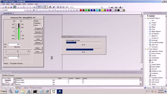
Task: Select the Line object in Standard palette
Action: point(153,20)
